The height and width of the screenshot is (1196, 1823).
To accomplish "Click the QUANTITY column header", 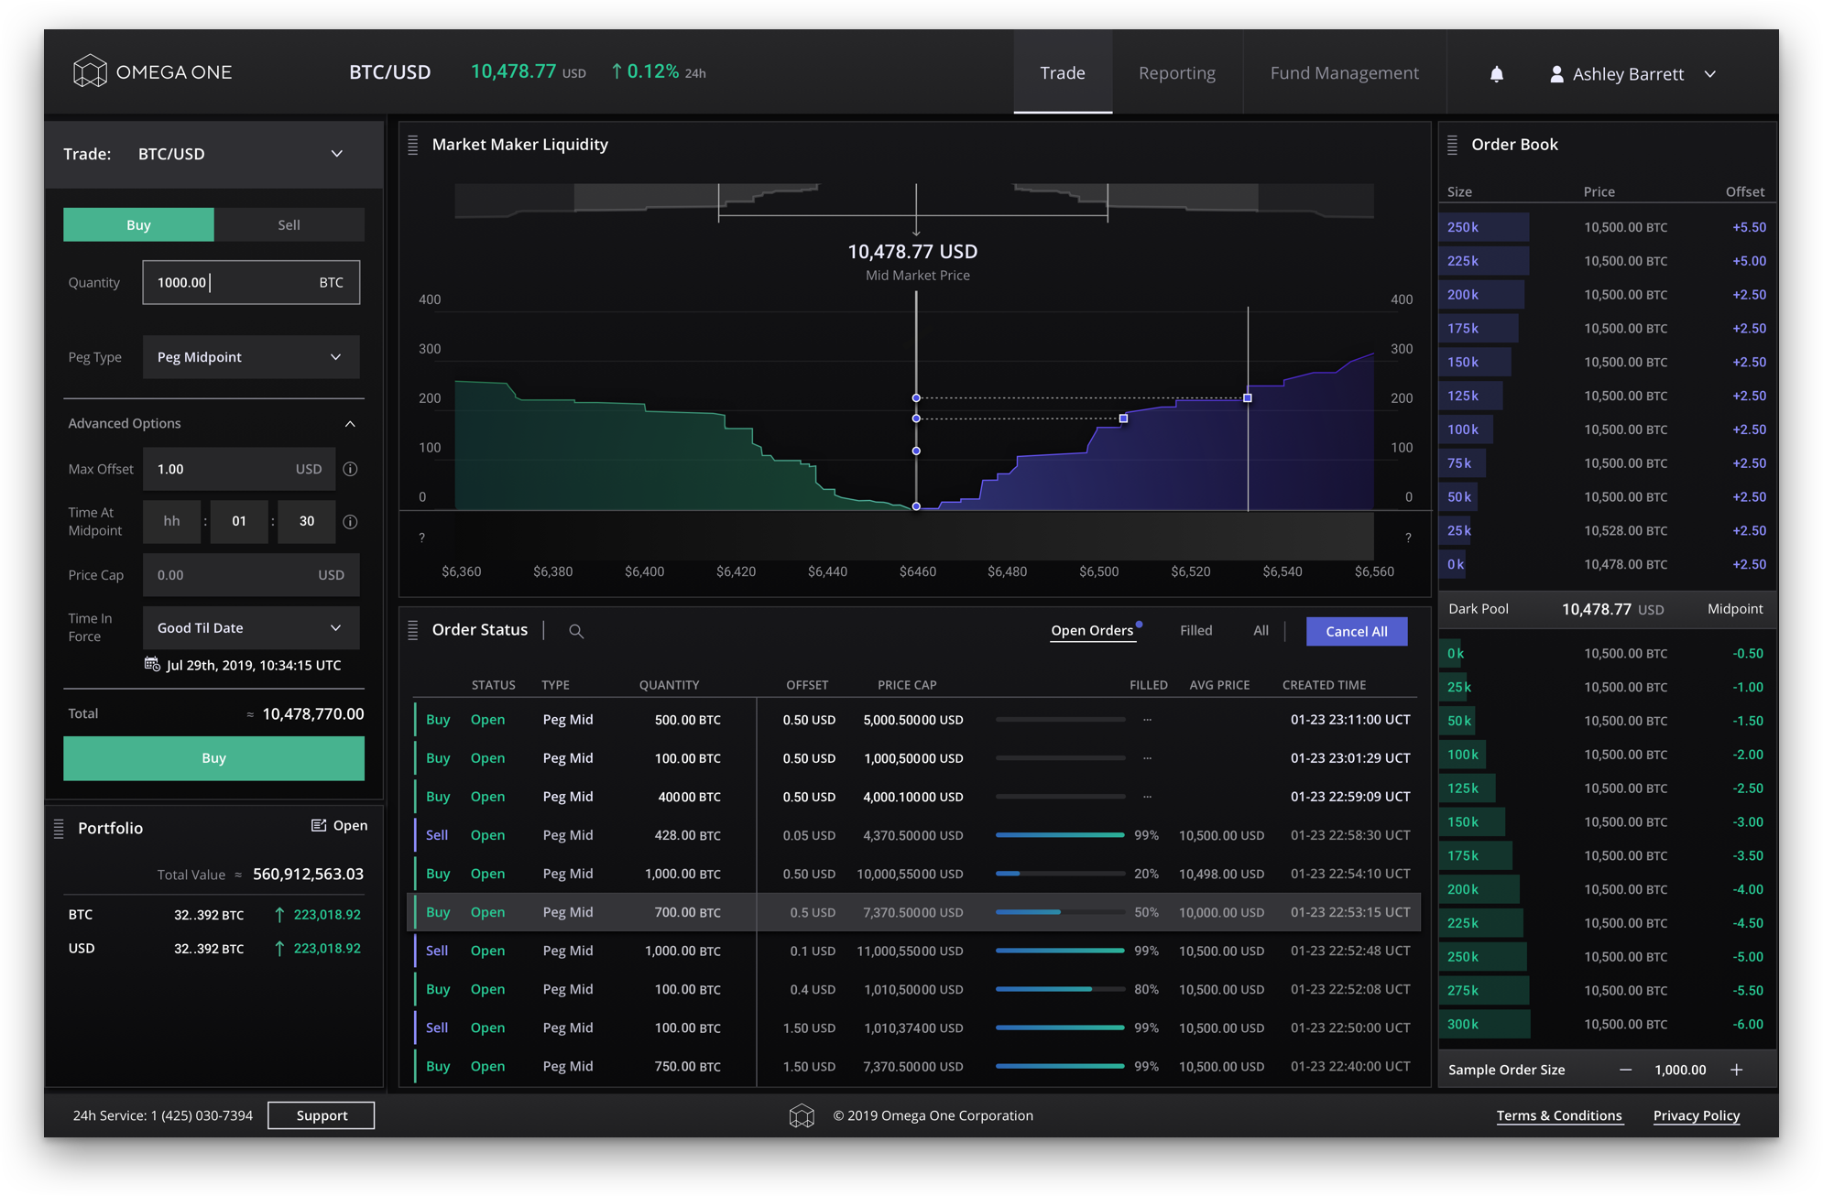I will click(x=669, y=685).
